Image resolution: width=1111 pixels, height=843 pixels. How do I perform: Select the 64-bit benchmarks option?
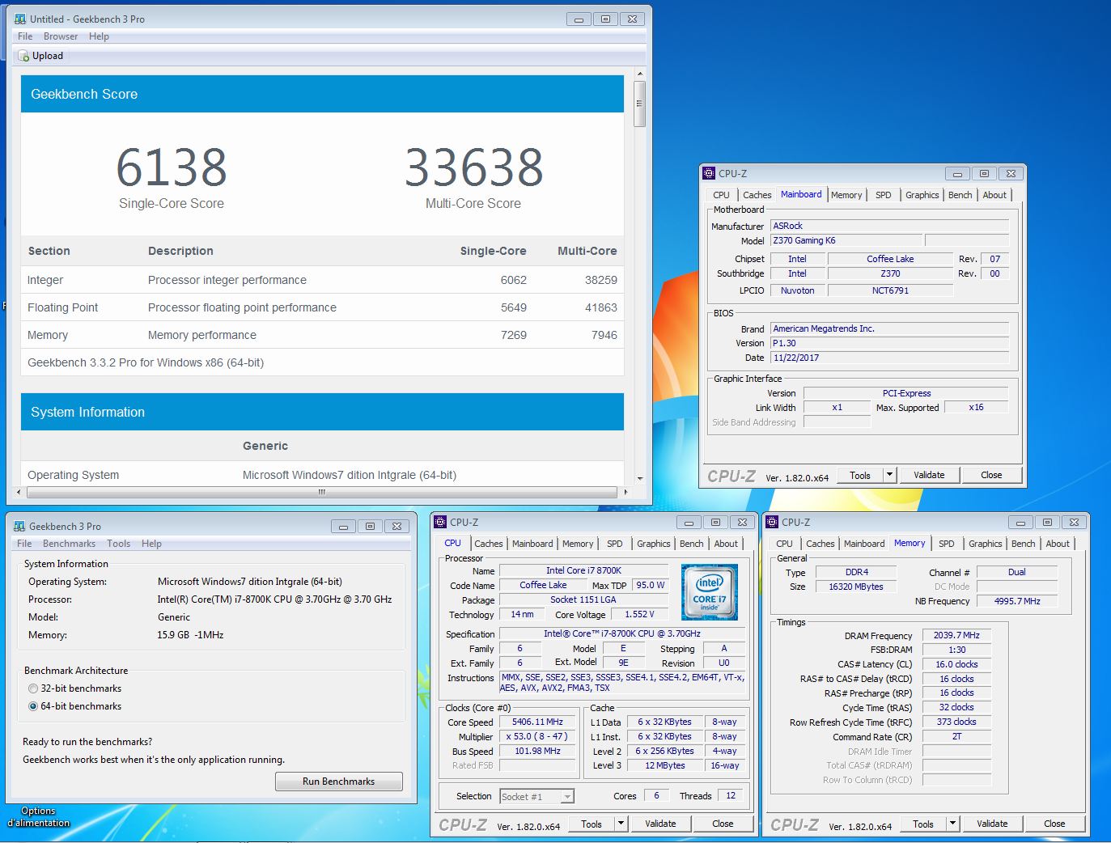[x=33, y=706]
